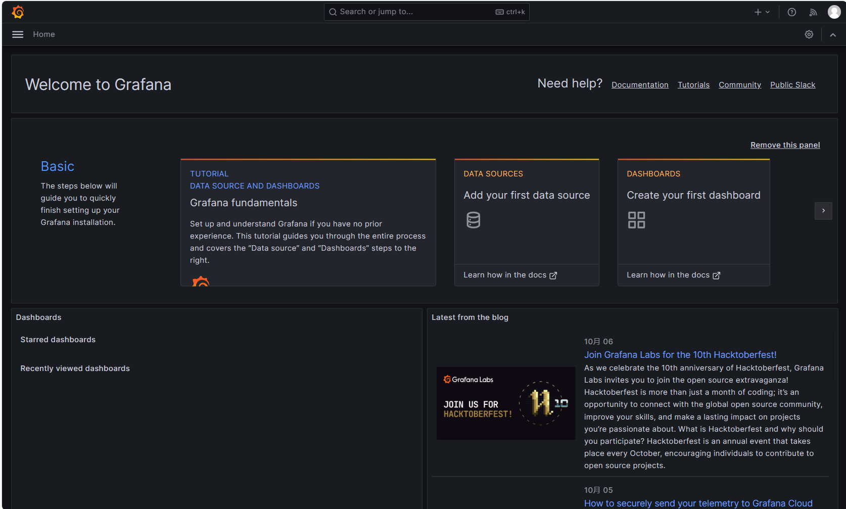846x509 pixels.
Task: Open Grafana fundamentals tutorial card
Action: pyautogui.click(x=308, y=222)
